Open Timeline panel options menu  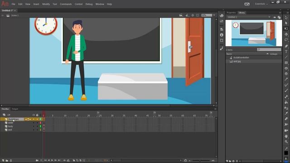click(215, 109)
